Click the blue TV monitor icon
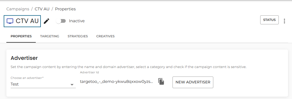Image resolution: width=292 pixels, height=99 pixels. click(x=10, y=21)
